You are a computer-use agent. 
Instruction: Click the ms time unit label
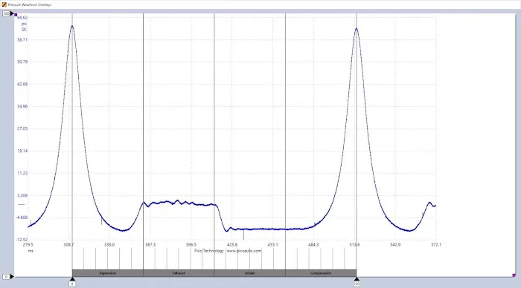point(31,251)
